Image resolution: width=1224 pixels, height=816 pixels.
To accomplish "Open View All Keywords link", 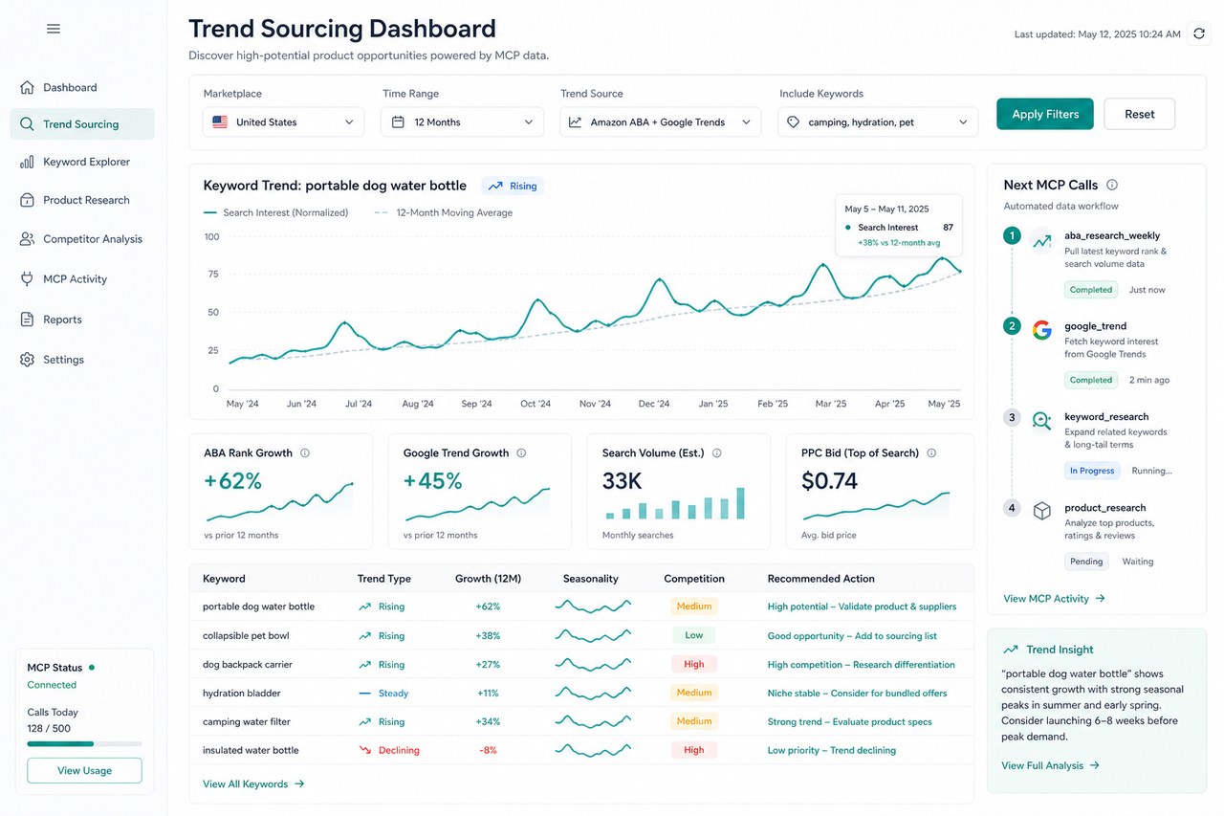I will [253, 784].
